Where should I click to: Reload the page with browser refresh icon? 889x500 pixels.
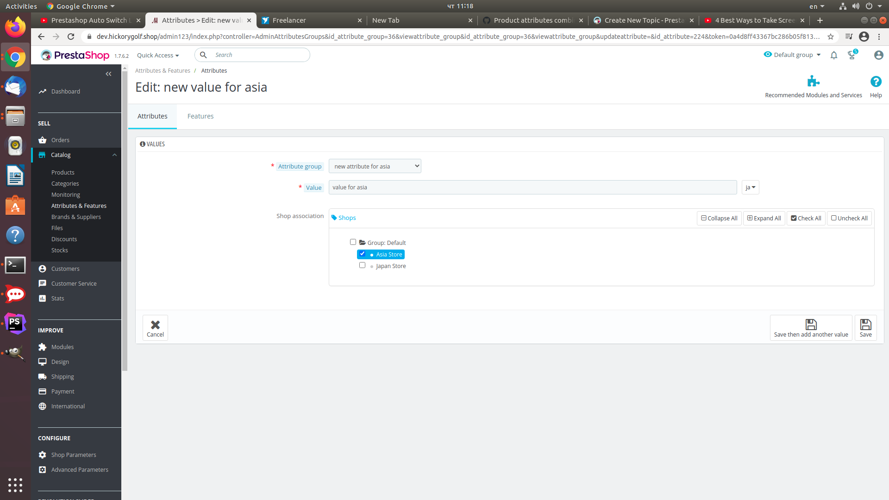pos(71,37)
